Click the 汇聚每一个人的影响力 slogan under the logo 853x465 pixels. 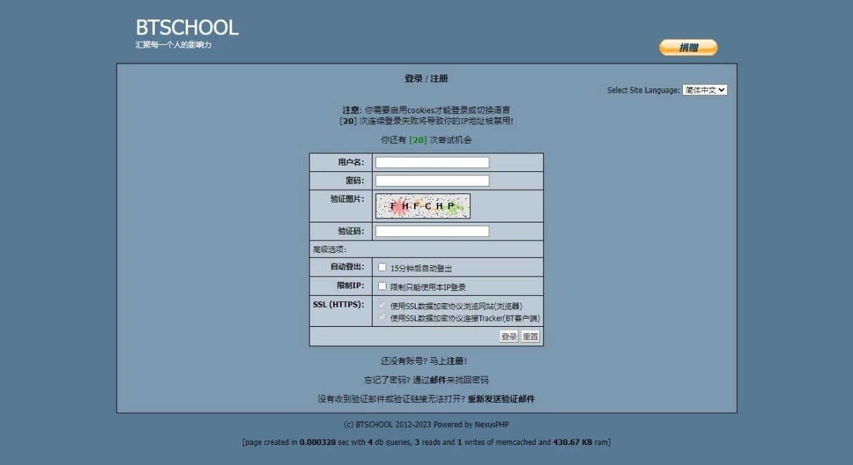tap(174, 45)
